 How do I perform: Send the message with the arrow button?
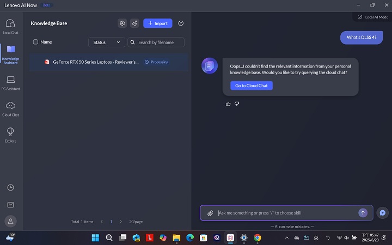tap(363, 213)
